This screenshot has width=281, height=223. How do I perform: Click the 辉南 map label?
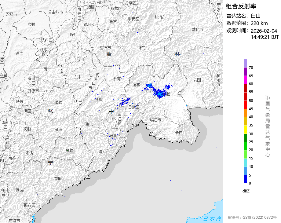click(117, 79)
